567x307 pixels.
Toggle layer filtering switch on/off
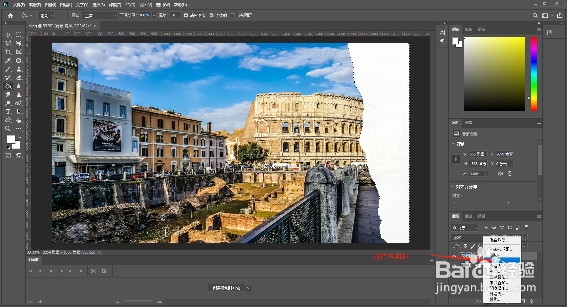[x=526, y=227]
